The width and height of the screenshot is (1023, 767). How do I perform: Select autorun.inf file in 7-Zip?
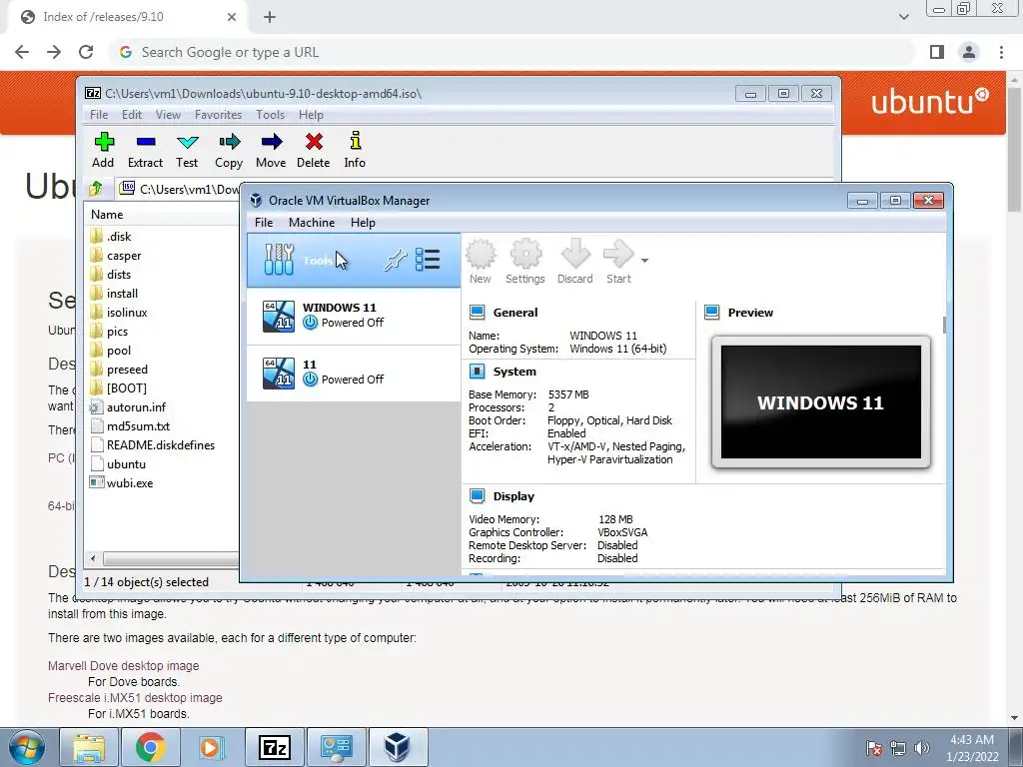point(128,407)
